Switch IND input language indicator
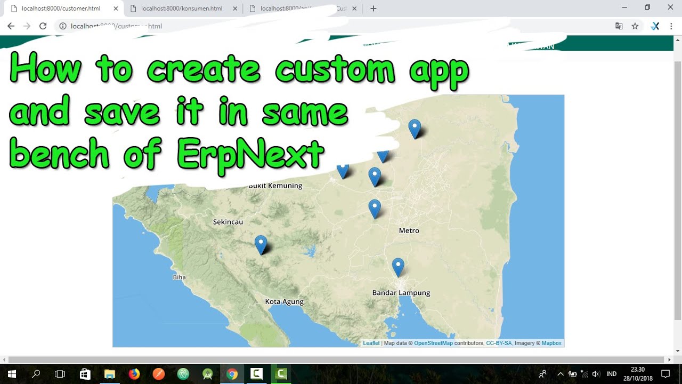Screen dimensions: 682x384 pyautogui.click(x=612, y=374)
